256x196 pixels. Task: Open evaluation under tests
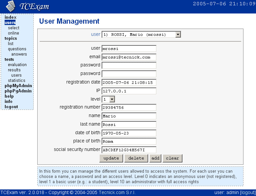(x=17, y=65)
